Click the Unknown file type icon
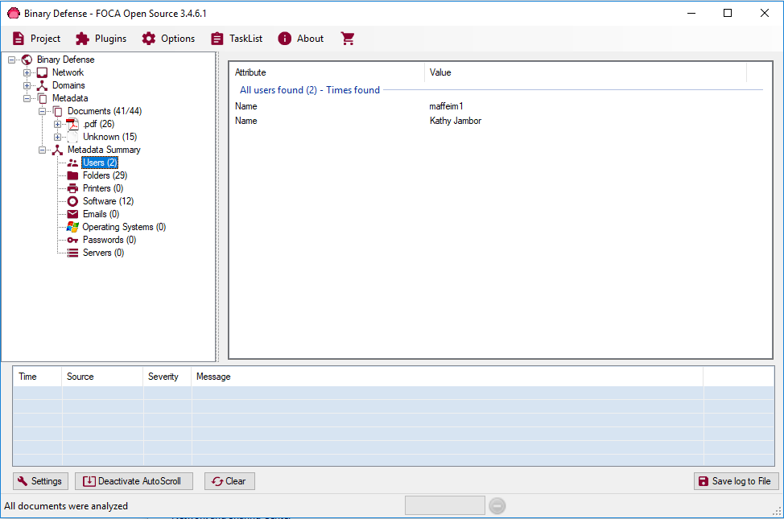The image size is (784, 519). pos(73,137)
